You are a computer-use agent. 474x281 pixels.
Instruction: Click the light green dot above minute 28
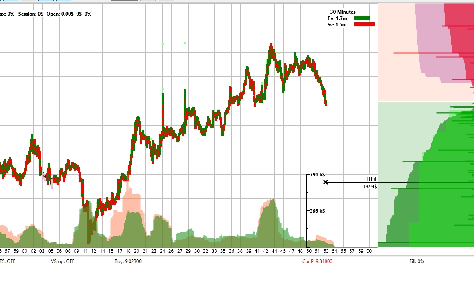point(185,43)
